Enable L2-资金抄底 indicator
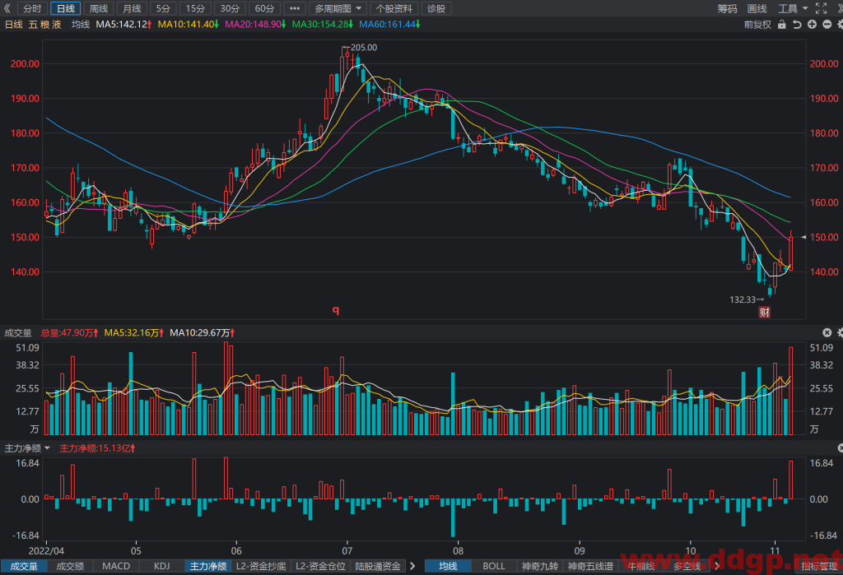The width and height of the screenshot is (843, 575). [261, 566]
